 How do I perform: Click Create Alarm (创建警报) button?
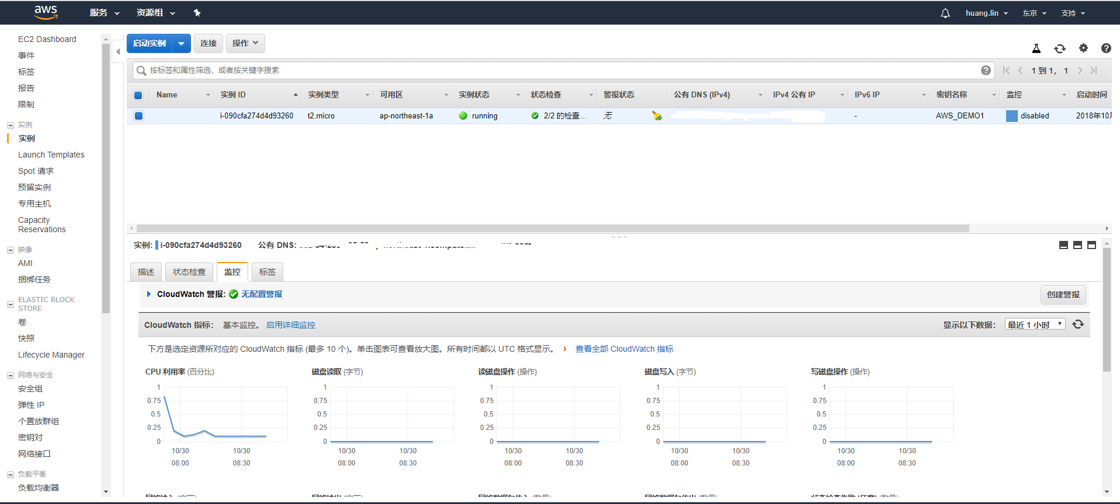[x=1063, y=295]
